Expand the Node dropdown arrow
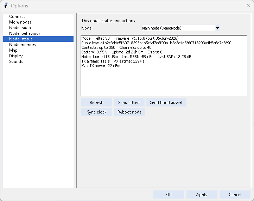 point(217,28)
